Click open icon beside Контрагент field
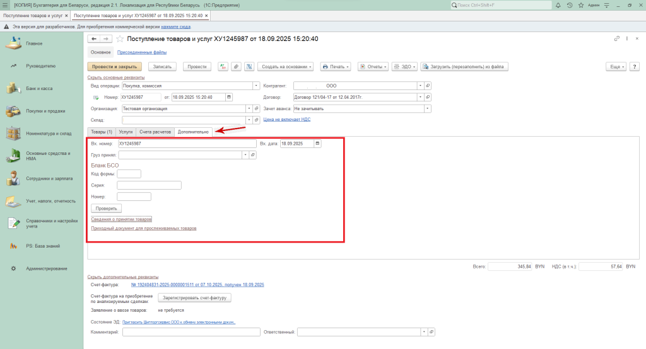 pos(428,86)
